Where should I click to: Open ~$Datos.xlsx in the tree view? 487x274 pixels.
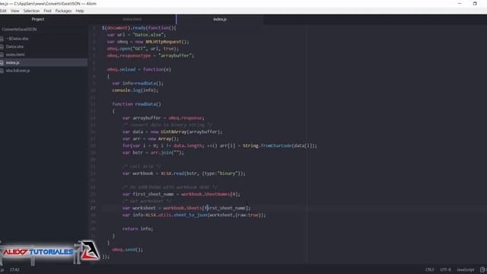click(17, 39)
